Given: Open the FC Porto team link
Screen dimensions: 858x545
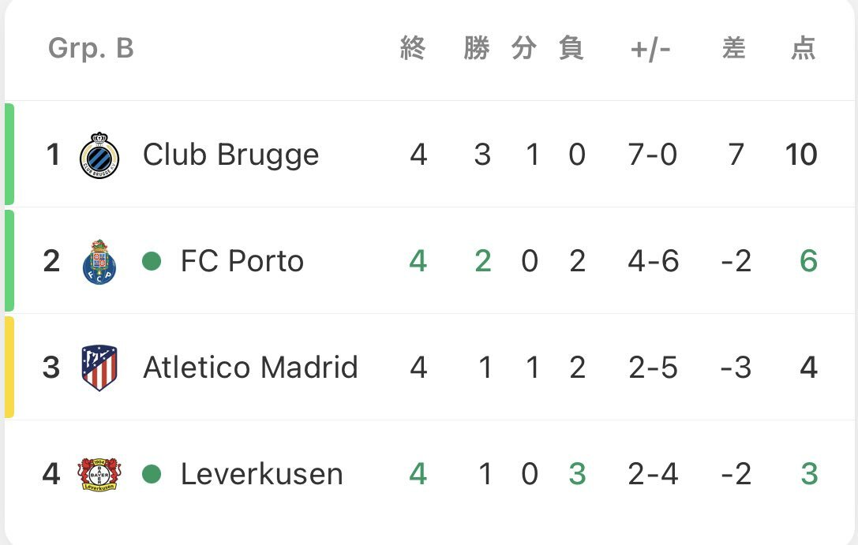Looking at the screenshot, I should [x=242, y=261].
